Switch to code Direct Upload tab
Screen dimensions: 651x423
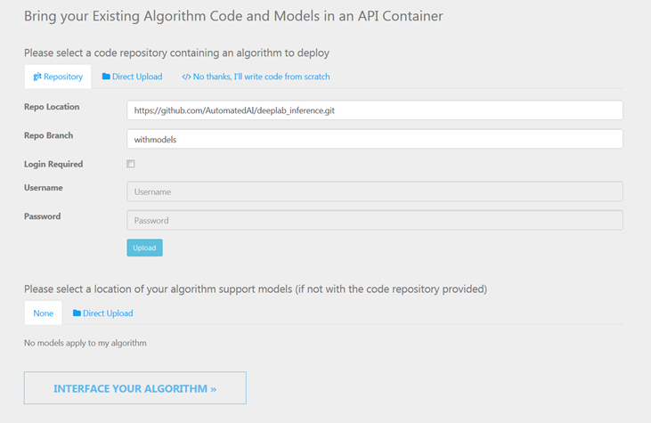[x=132, y=77]
